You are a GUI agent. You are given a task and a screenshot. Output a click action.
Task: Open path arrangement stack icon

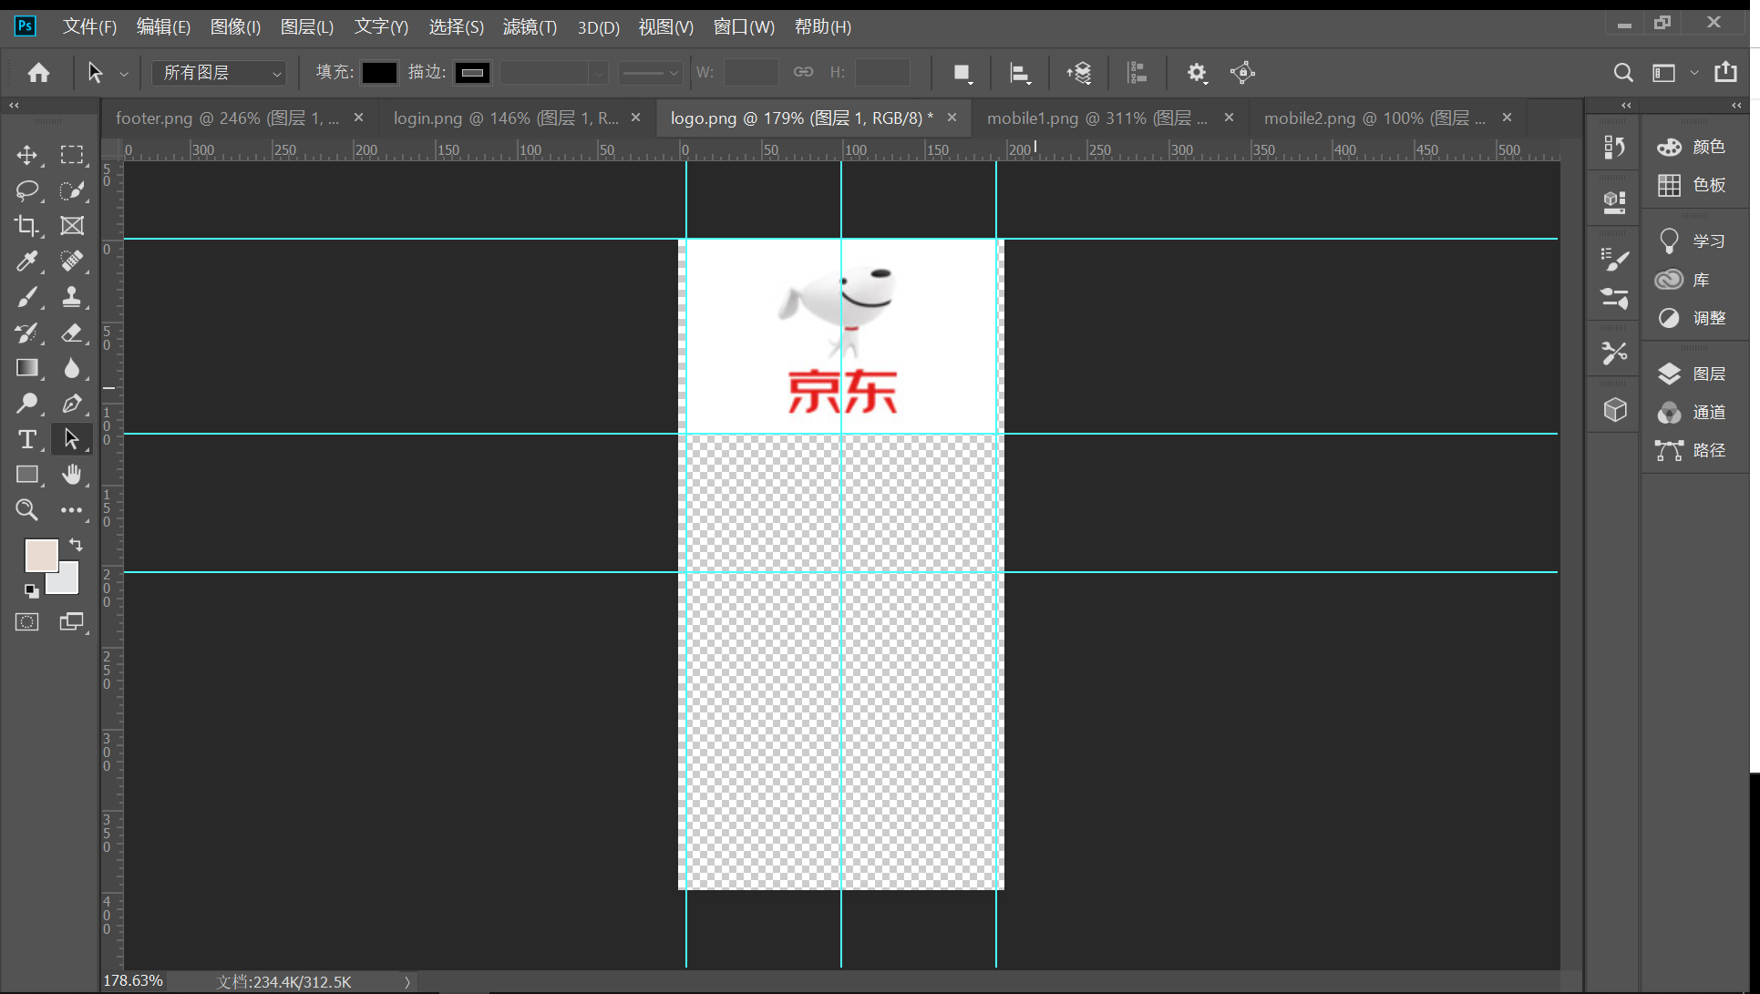[1079, 73]
